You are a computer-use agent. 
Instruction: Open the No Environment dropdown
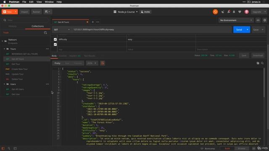(236, 20)
